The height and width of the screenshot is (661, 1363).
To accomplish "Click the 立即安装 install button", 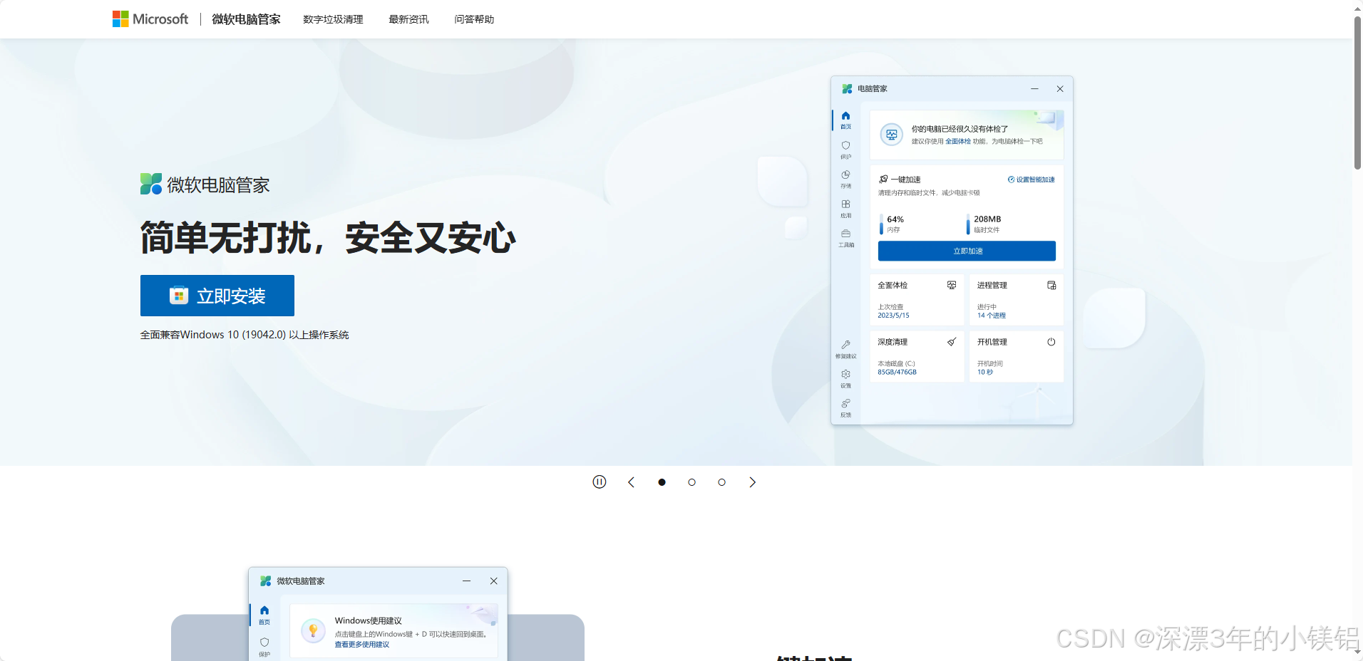I will point(217,296).
